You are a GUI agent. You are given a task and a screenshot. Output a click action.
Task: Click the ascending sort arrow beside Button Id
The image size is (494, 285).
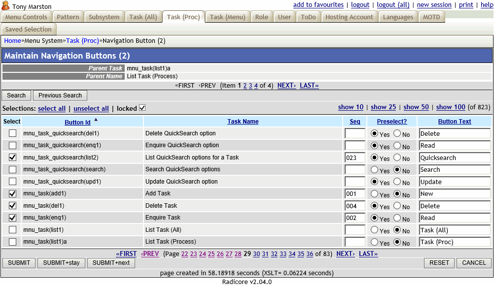click(x=96, y=119)
